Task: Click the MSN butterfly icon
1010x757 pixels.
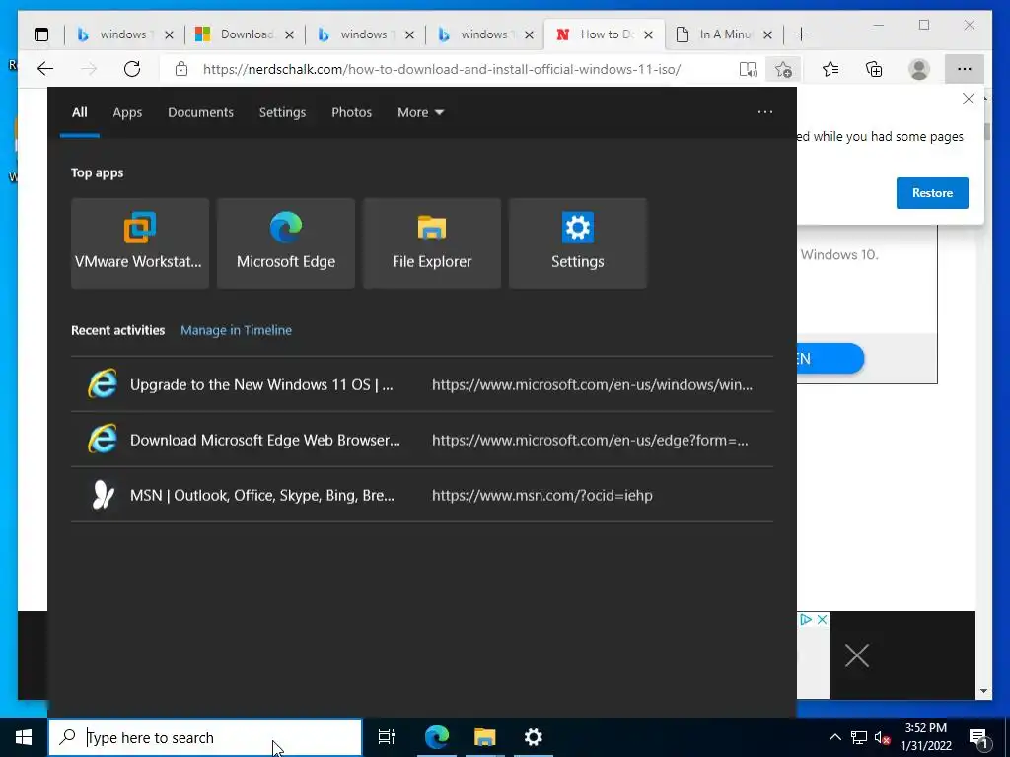Action: 103,495
